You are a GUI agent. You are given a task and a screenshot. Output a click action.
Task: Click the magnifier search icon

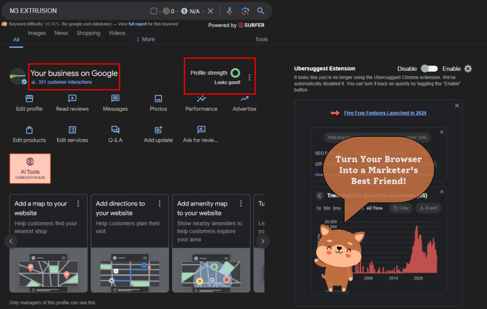click(x=261, y=11)
